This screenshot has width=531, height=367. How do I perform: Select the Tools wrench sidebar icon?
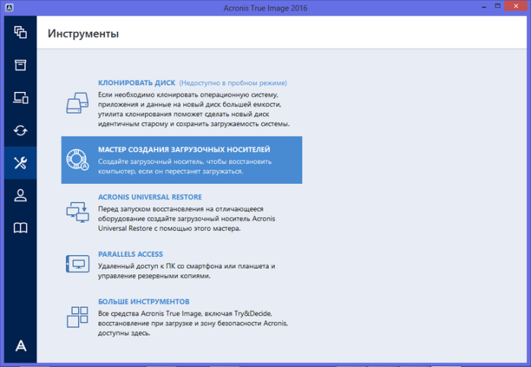pyautogui.click(x=21, y=163)
